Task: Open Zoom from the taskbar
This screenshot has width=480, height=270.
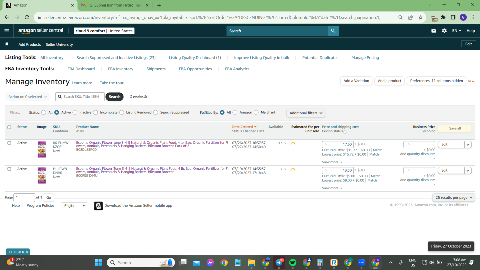Action: tap(361, 262)
